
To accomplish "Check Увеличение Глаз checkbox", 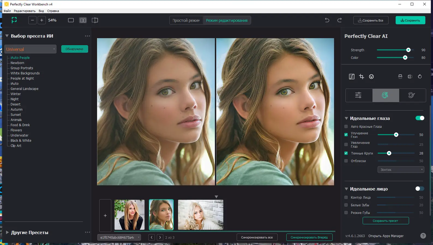I will [346, 144].
